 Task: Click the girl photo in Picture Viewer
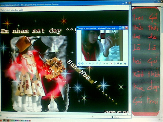102,45
